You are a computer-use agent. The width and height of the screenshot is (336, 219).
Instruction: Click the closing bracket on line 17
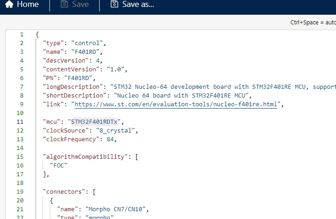click(45, 174)
